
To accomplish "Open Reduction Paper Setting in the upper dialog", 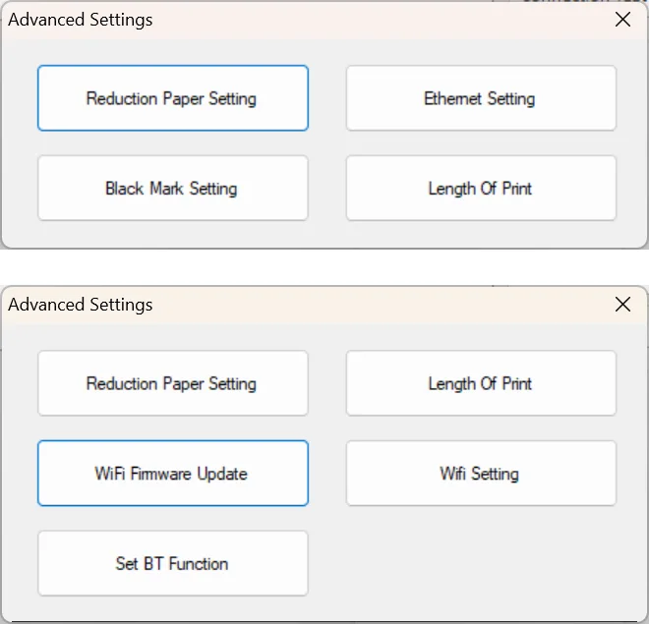I will coord(172,98).
